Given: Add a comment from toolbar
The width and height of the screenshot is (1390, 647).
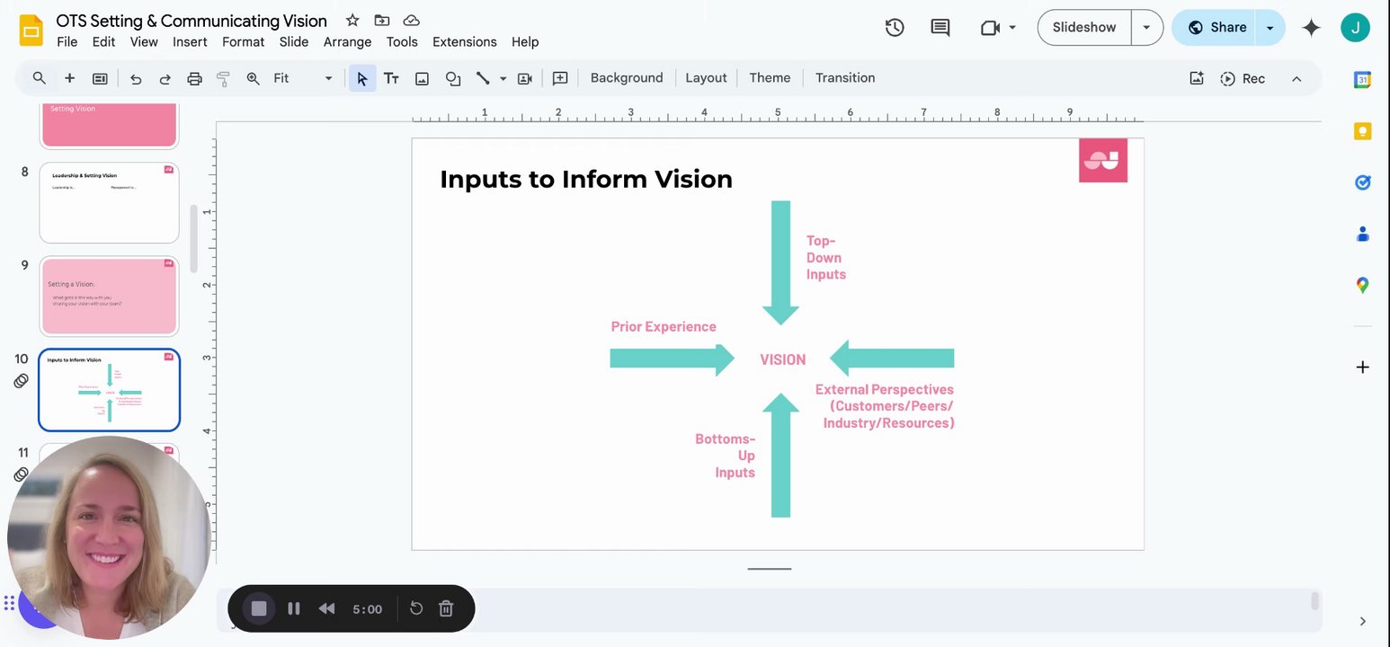Looking at the screenshot, I should pyautogui.click(x=560, y=78).
